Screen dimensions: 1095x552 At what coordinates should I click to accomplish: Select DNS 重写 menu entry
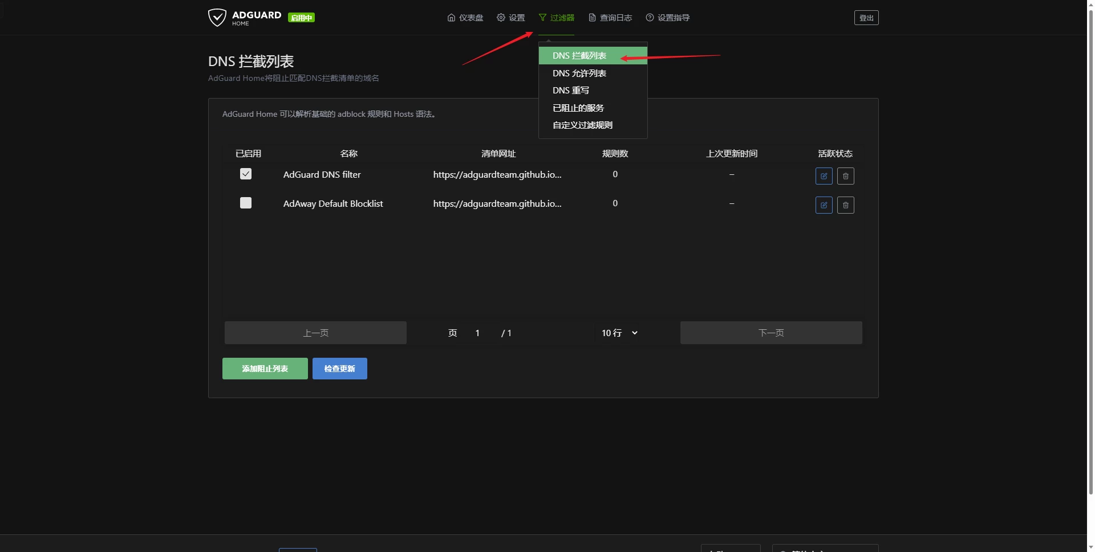tap(593, 90)
